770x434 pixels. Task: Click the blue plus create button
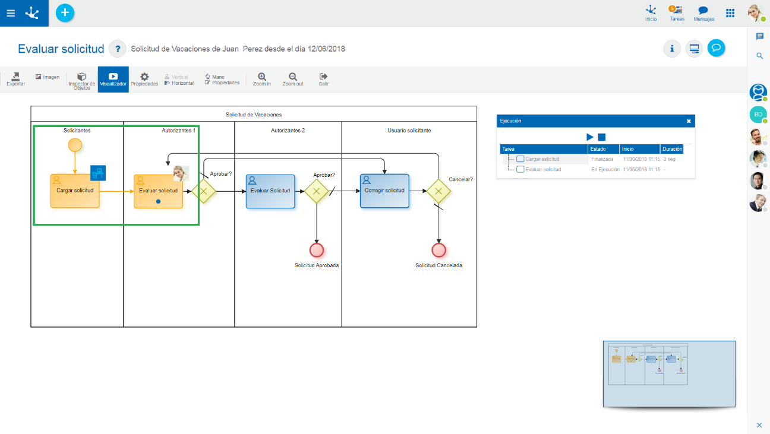(65, 12)
